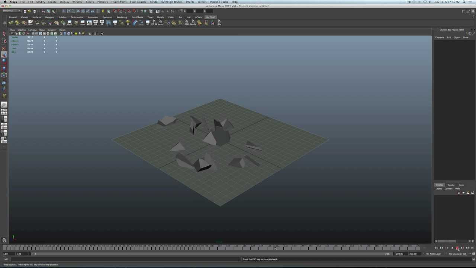Activate the Scale tool
The height and width of the screenshot is (268, 476).
click(4, 68)
